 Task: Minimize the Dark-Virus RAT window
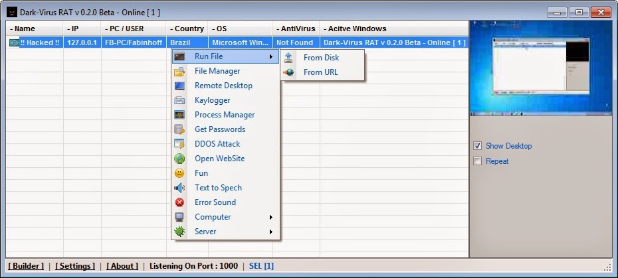point(557,12)
